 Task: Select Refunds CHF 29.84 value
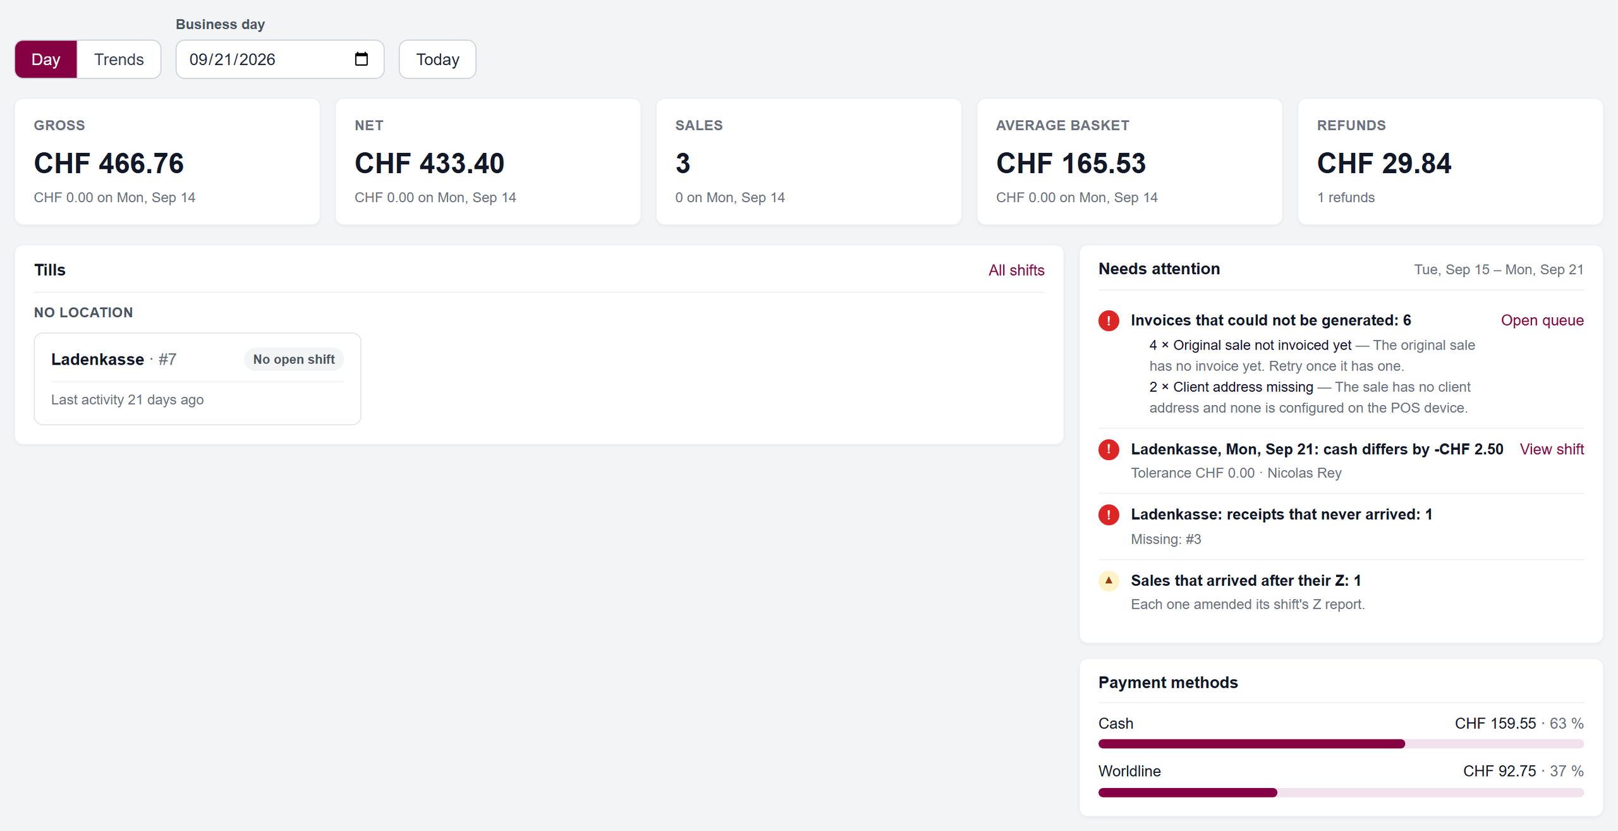[1384, 163]
